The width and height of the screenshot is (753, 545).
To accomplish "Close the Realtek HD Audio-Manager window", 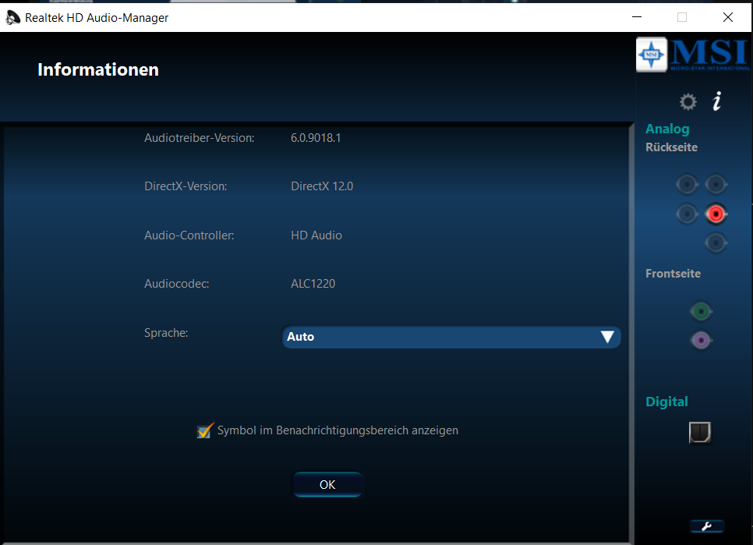I will [727, 17].
